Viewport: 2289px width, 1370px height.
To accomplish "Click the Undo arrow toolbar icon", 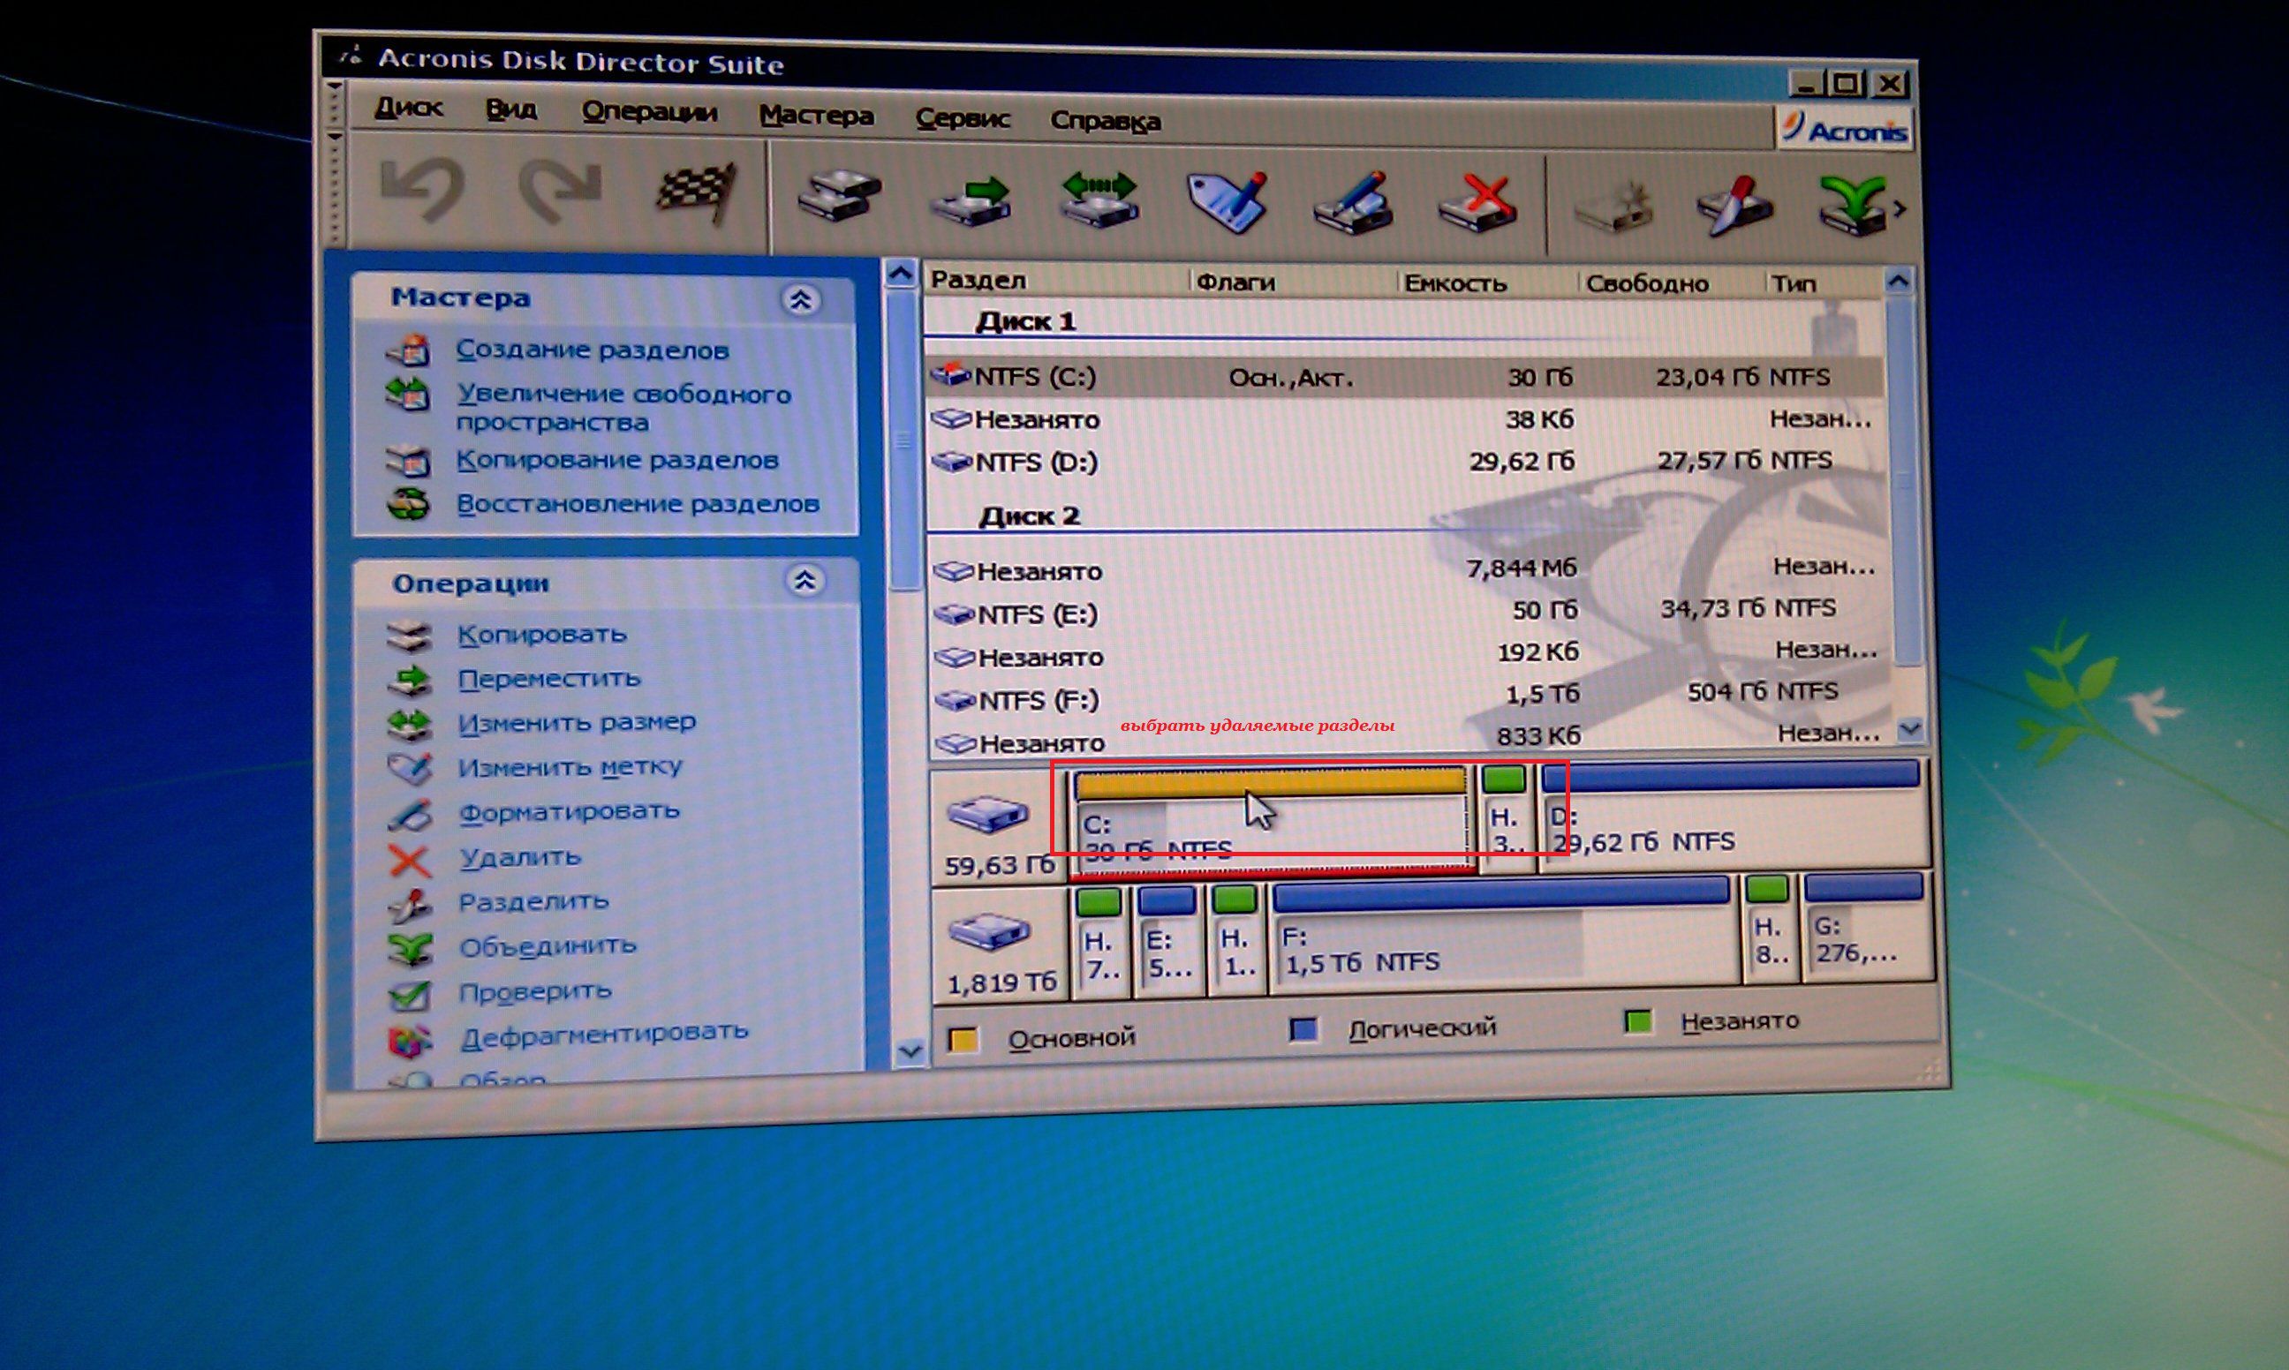I will [422, 190].
